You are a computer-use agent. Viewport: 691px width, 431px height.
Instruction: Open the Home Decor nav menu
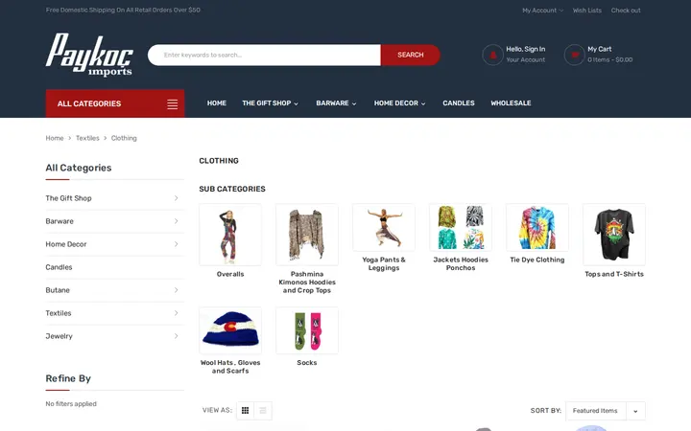click(399, 103)
